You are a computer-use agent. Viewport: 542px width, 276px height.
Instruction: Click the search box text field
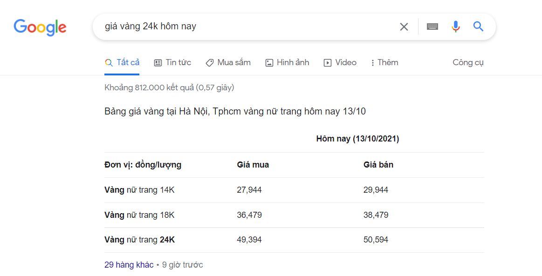point(249,27)
